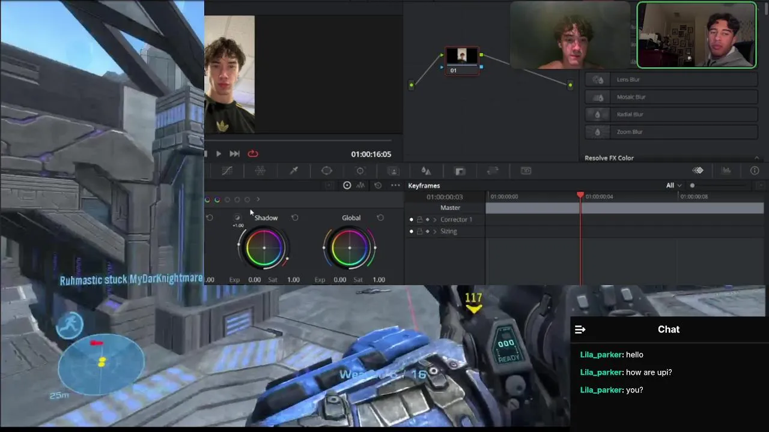The height and width of the screenshot is (432, 769).
Task: Collapse the Resolve FX Color section
Action: (756, 158)
